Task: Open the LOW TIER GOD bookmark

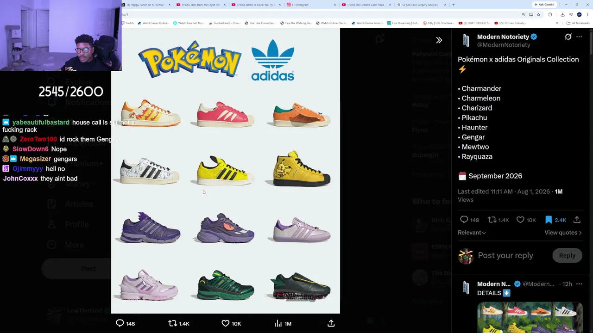Action: [x=474, y=23]
